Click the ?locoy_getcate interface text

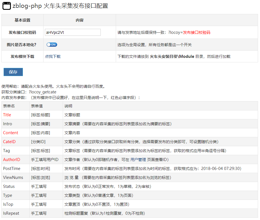click(x=42, y=92)
